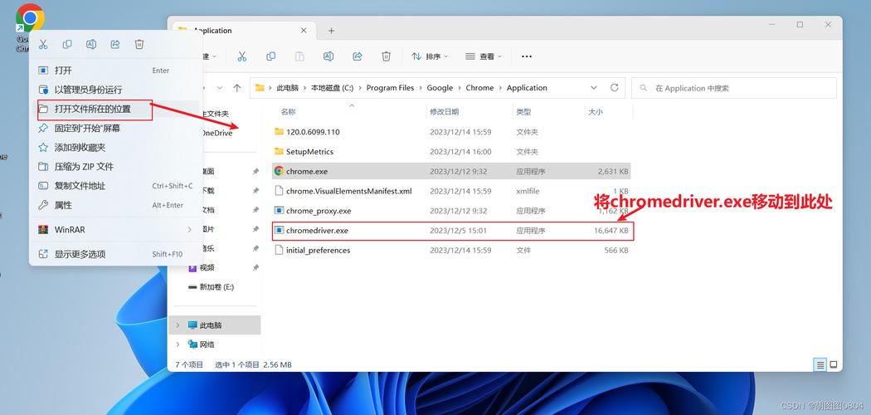Viewport: 871px width, 415px height.
Task: Click Share icon in Explorer toolbar
Action: (x=358, y=56)
